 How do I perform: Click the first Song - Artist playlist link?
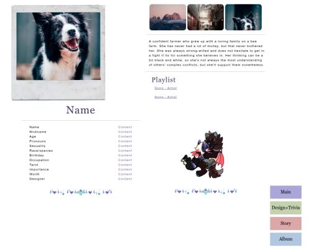pos(166,88)
